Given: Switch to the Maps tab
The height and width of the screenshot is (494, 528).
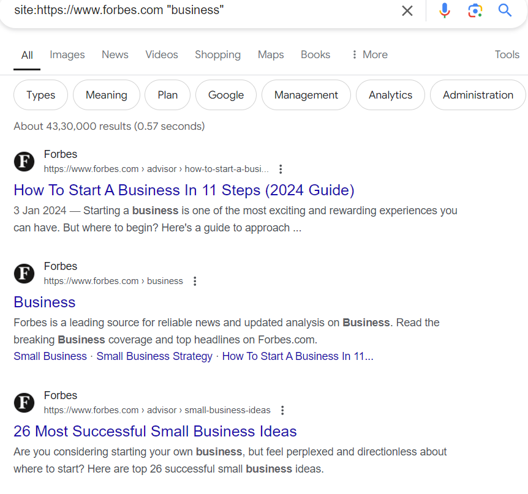Looking at the screenshot, I should point(271,54).
